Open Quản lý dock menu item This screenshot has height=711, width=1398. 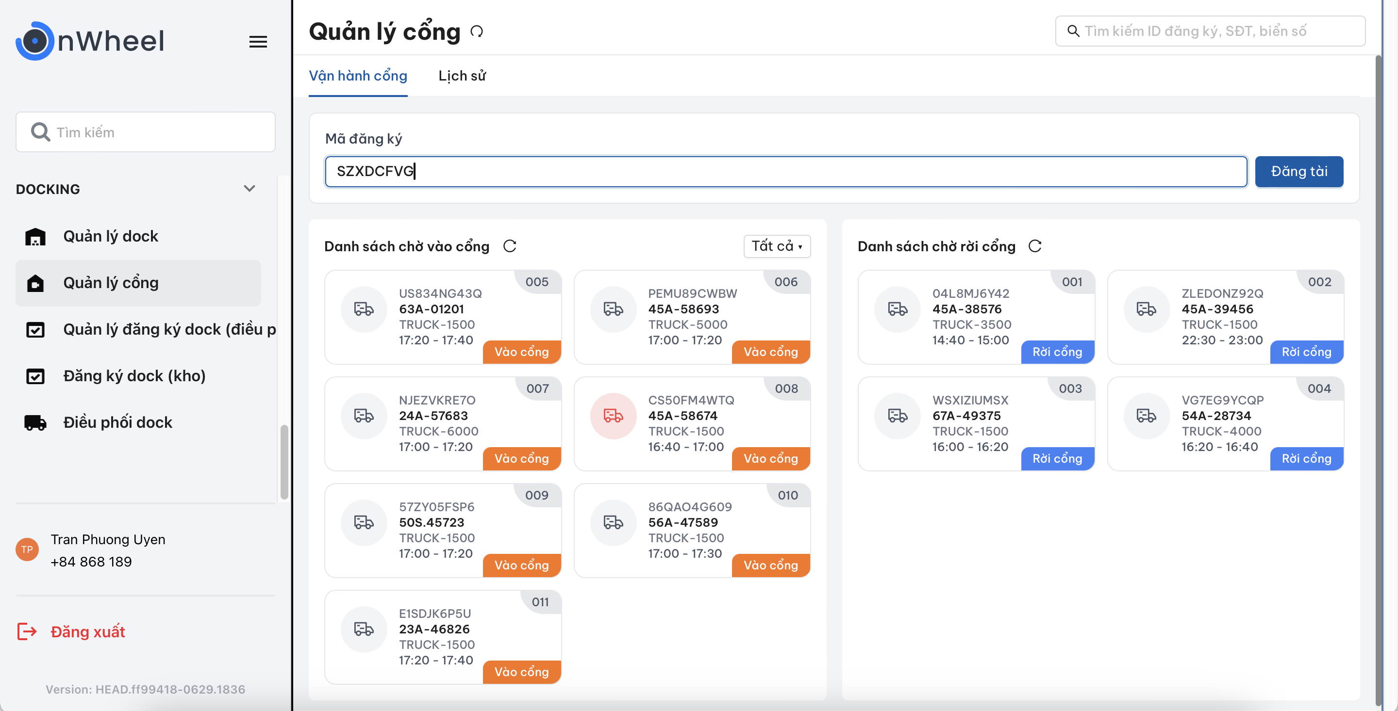click(x=138, y=237)
